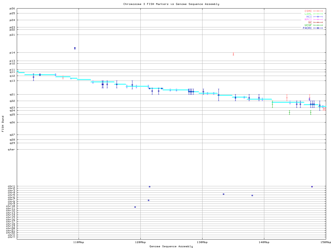Click the qter y-axis label
Viewport: 331px width, 248px height.
coord(11,150)
